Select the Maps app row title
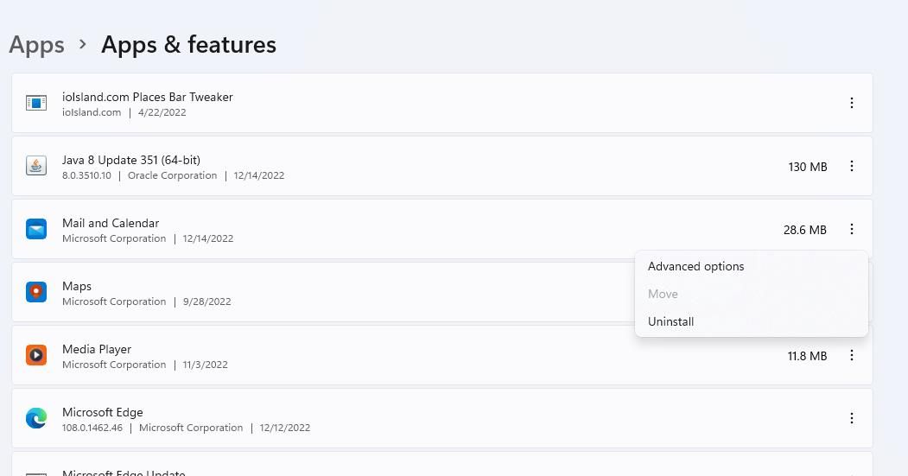This screenshot has width=908, height=476. (77, 286)
